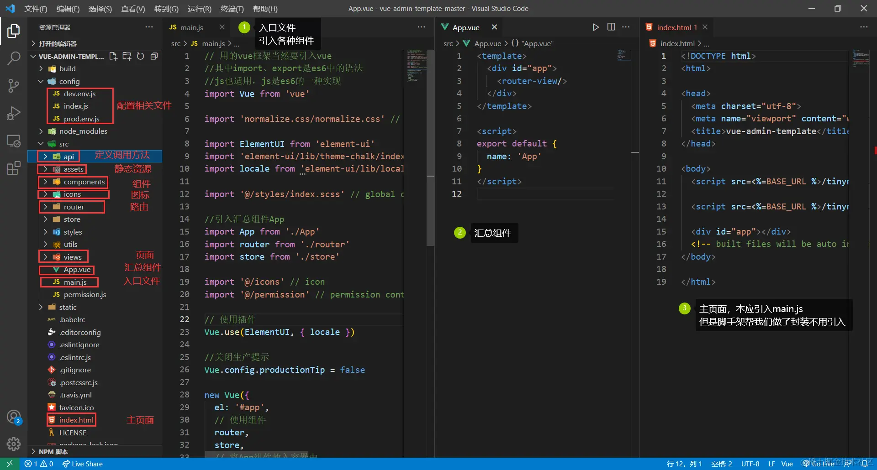
Task: Open notifications bell in status bar
Action: click(864, 464)
